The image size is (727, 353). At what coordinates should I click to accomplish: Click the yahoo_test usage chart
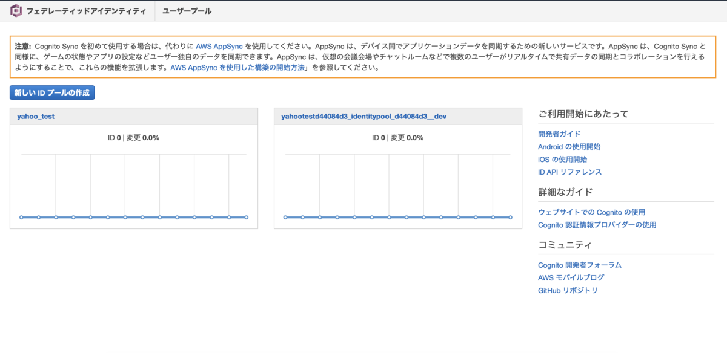point(134,186)
